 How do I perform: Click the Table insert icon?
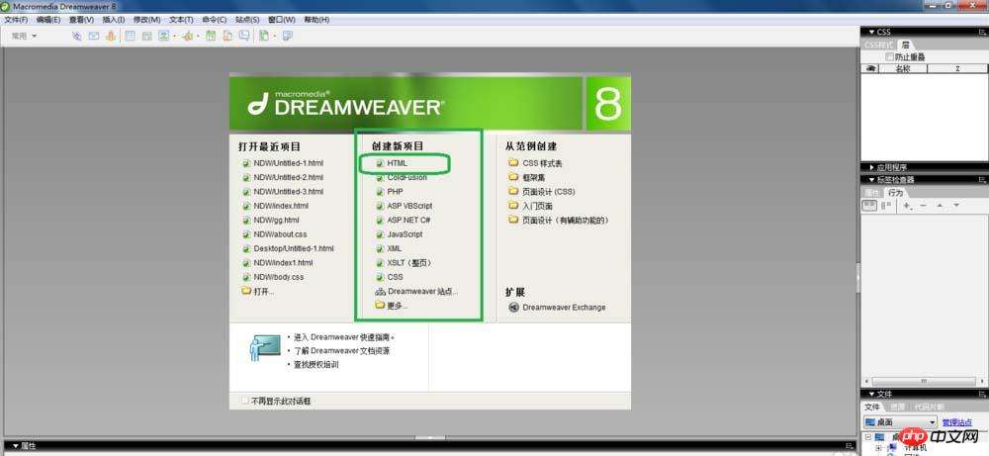[130, 36]
